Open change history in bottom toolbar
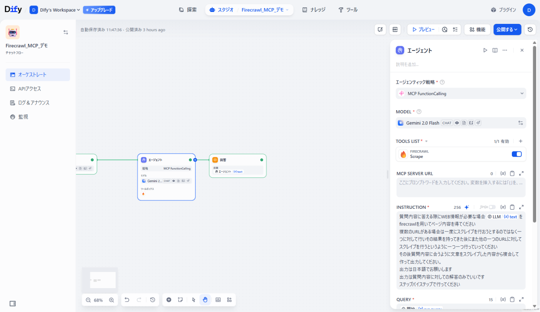Image resolution: width=540 pixels, height=312 pixels. 153,300
